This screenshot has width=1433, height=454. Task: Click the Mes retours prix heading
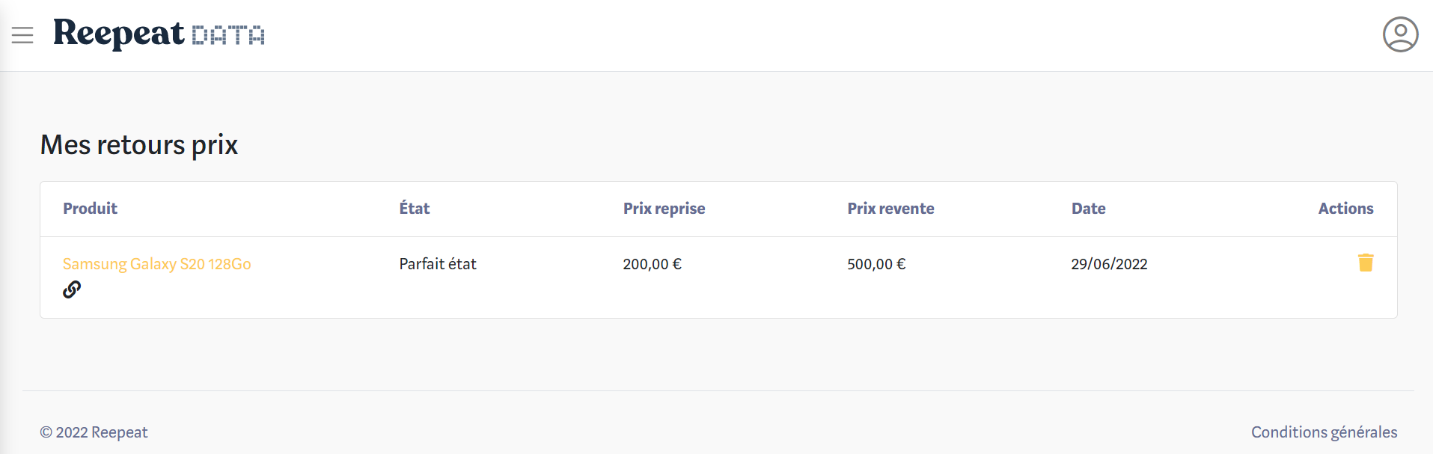click(139, 145)
